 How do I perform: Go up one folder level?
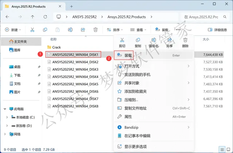pyautogui.click(x=32, y=17)
